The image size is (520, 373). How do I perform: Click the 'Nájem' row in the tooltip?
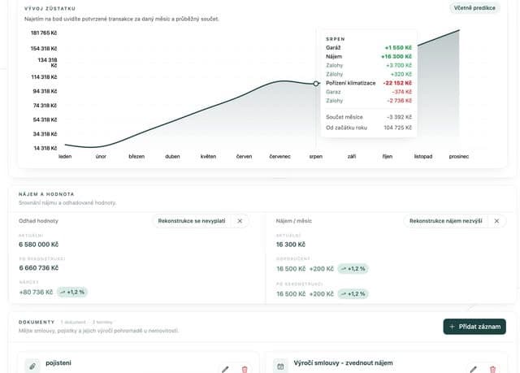coord(369,56)
